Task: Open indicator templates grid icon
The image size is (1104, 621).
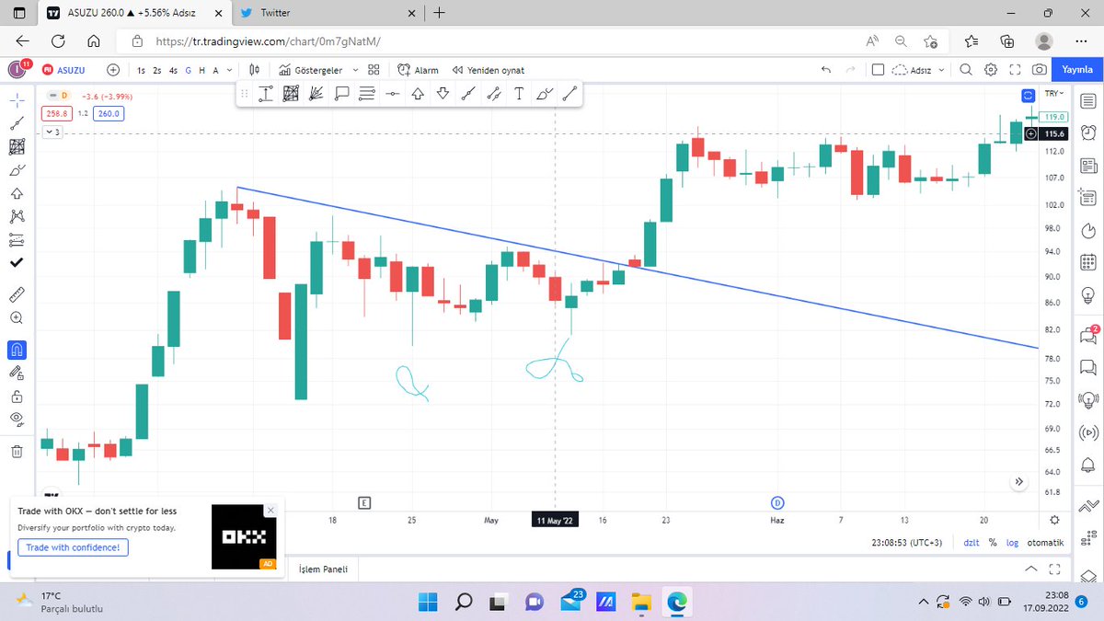Action: (374, 70)
